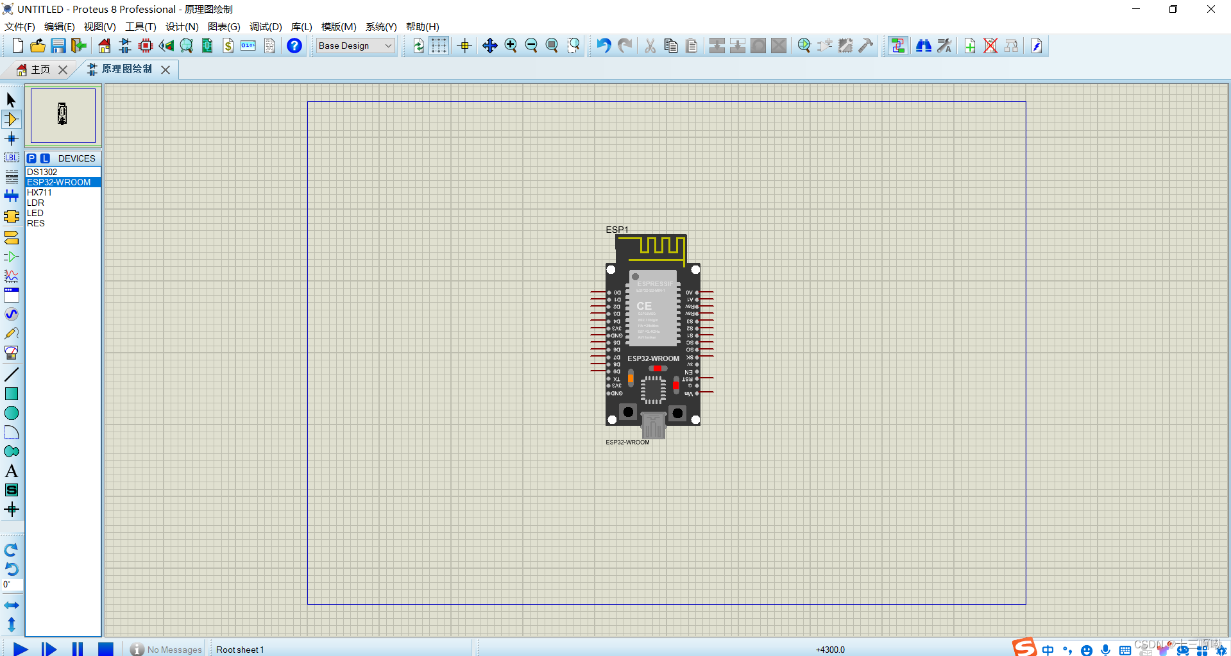Open the 帮助(H) menu
The image size is (1231, 656).
pos(422,27)
